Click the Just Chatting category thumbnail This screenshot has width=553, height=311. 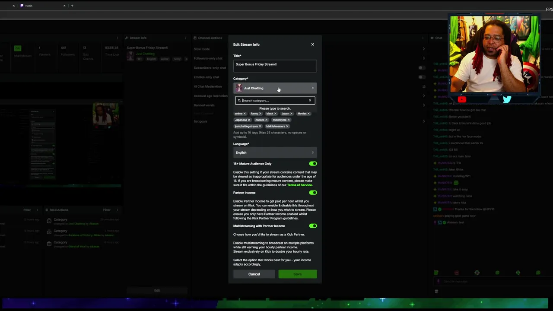[x=238, y=88]
